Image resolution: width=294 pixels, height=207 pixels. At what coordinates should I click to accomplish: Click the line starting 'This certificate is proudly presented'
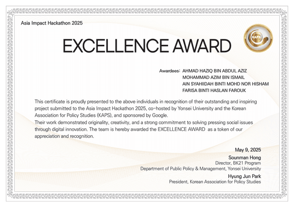(x=146, y=102)
